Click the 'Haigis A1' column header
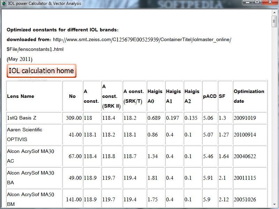Image resolution: width=279 pixels, height=209 pixels. (x=173, y=96)
